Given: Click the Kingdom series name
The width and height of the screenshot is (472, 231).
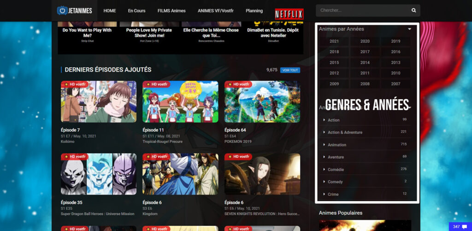Looking at the screenshot, I should (x=150, y=214).
